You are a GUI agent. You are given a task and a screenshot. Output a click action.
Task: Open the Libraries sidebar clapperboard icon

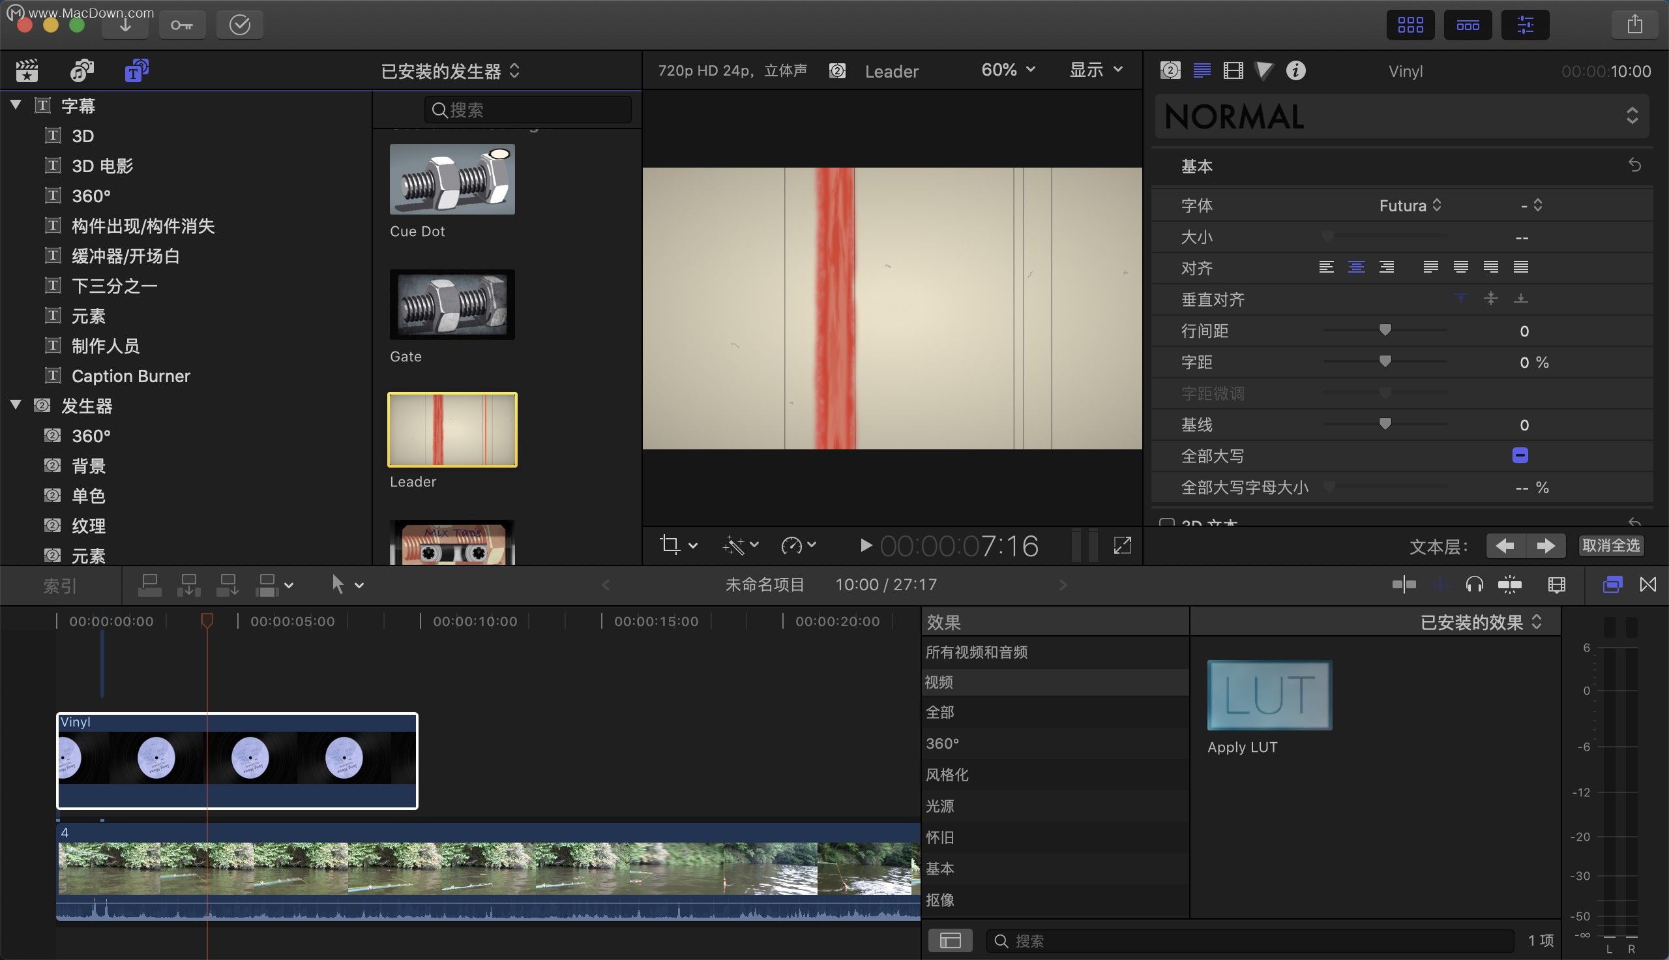coord(26,70)
